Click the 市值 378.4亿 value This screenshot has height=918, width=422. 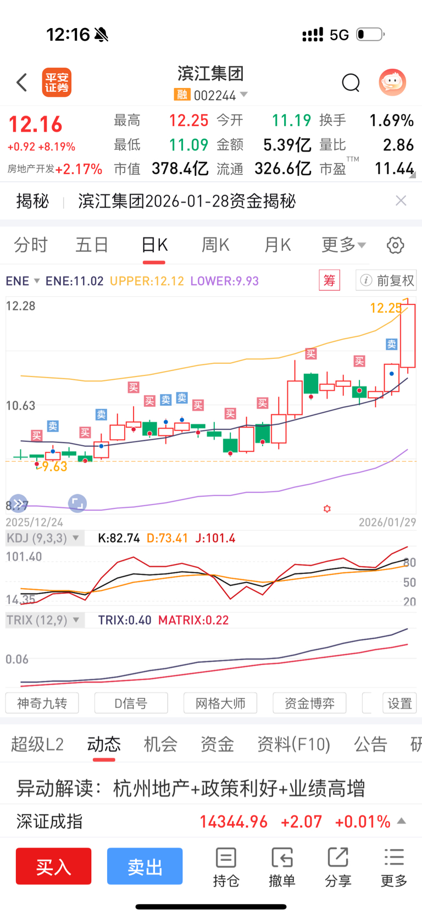click(180, 168)
